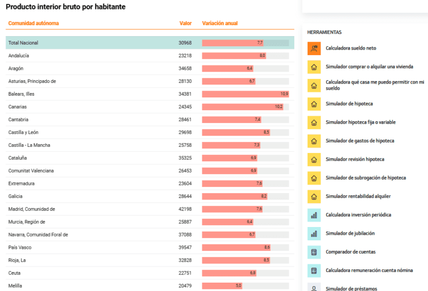Click the Simulador de subrogación de hipoteca link
This screenshot has height=291, width=428.
point(366,178)
